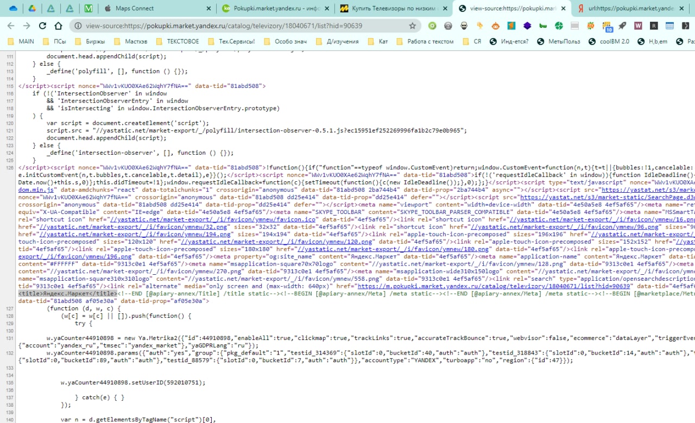Open the gray cogwheel extension
The image size is (695, 423).
click(448, 26)
